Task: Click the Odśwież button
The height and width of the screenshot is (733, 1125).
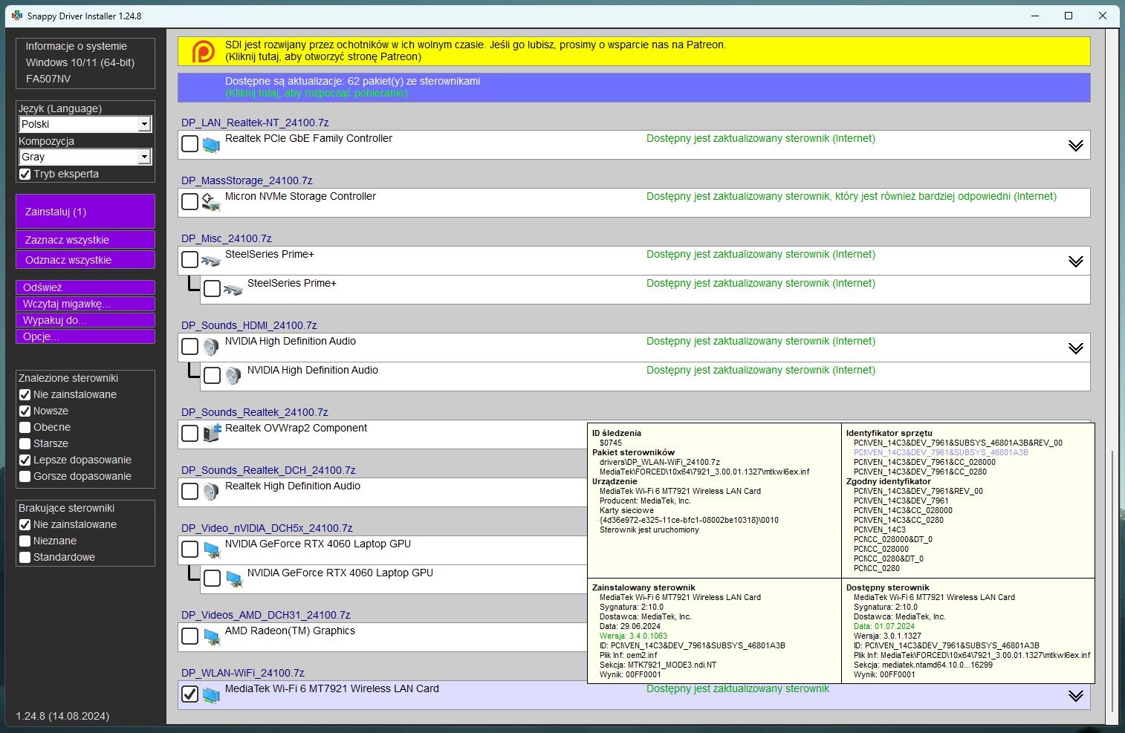Action: [x=85, y=287]
